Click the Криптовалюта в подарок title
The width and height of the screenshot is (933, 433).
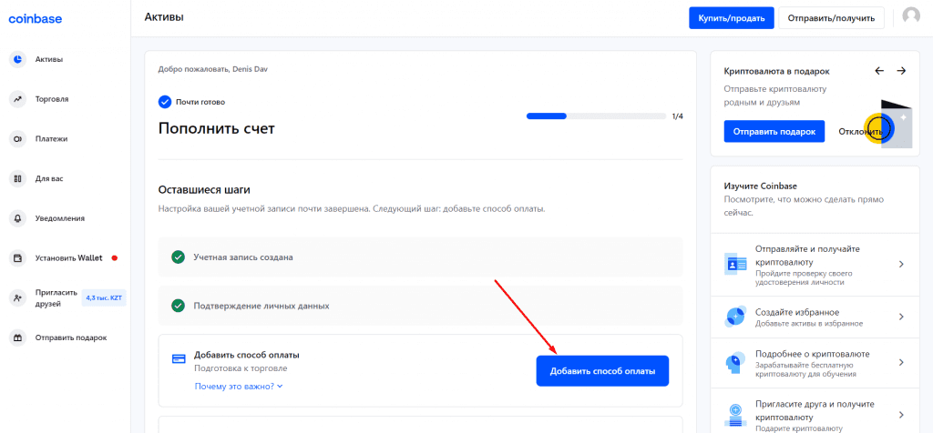click(776, 71)
